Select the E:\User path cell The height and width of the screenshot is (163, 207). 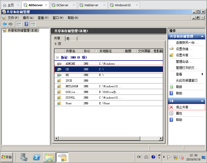pyautogui.click(x=104, y=103)
